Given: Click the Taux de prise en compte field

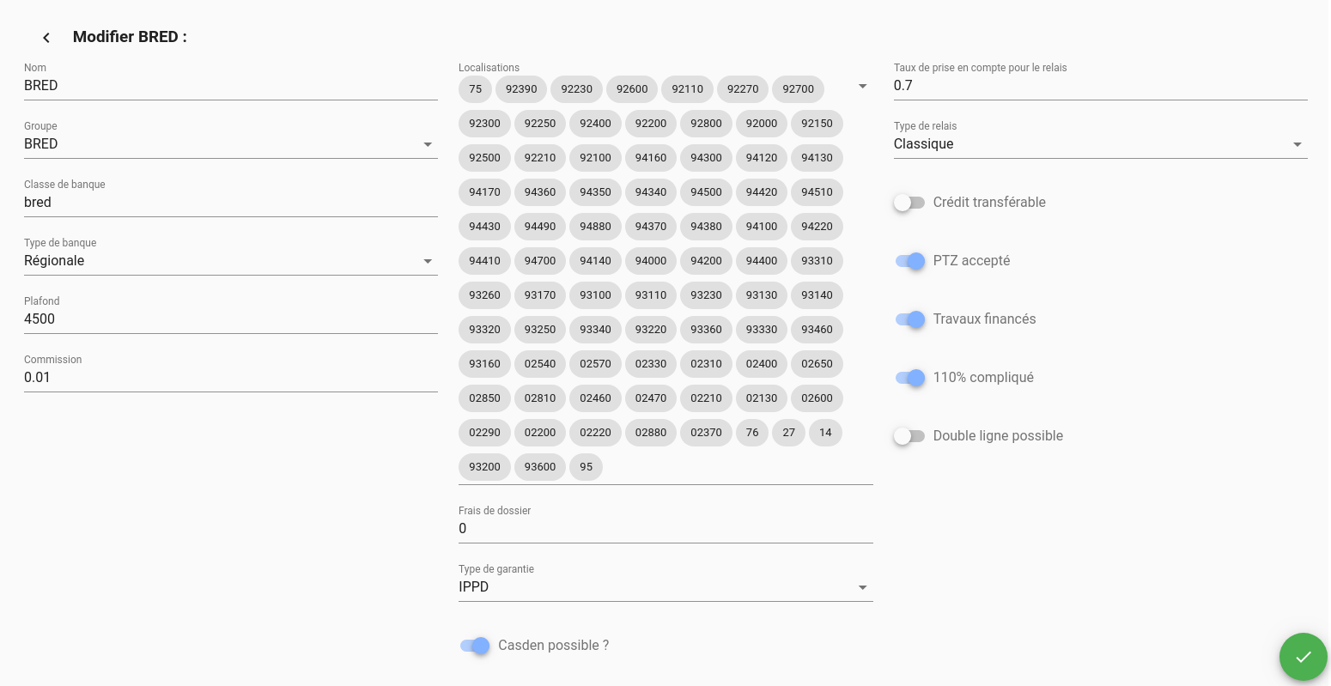Looking at the screenshot, I should 1100,86.
